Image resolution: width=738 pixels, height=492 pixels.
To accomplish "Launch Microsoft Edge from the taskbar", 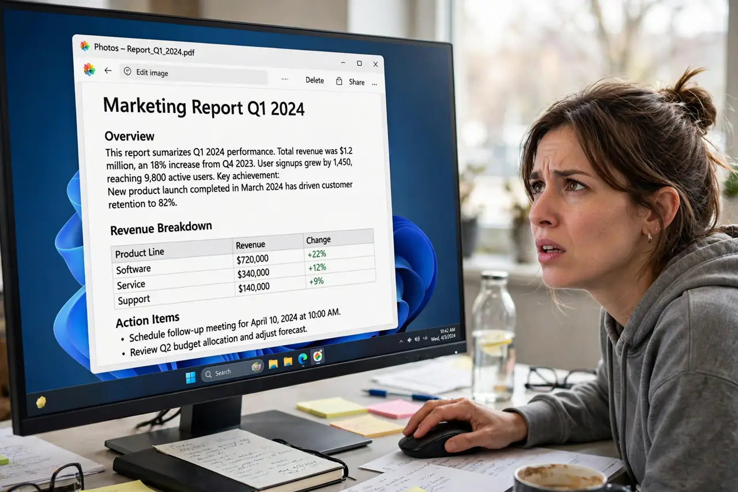I will pyautogui.click(x=303, y=359).
